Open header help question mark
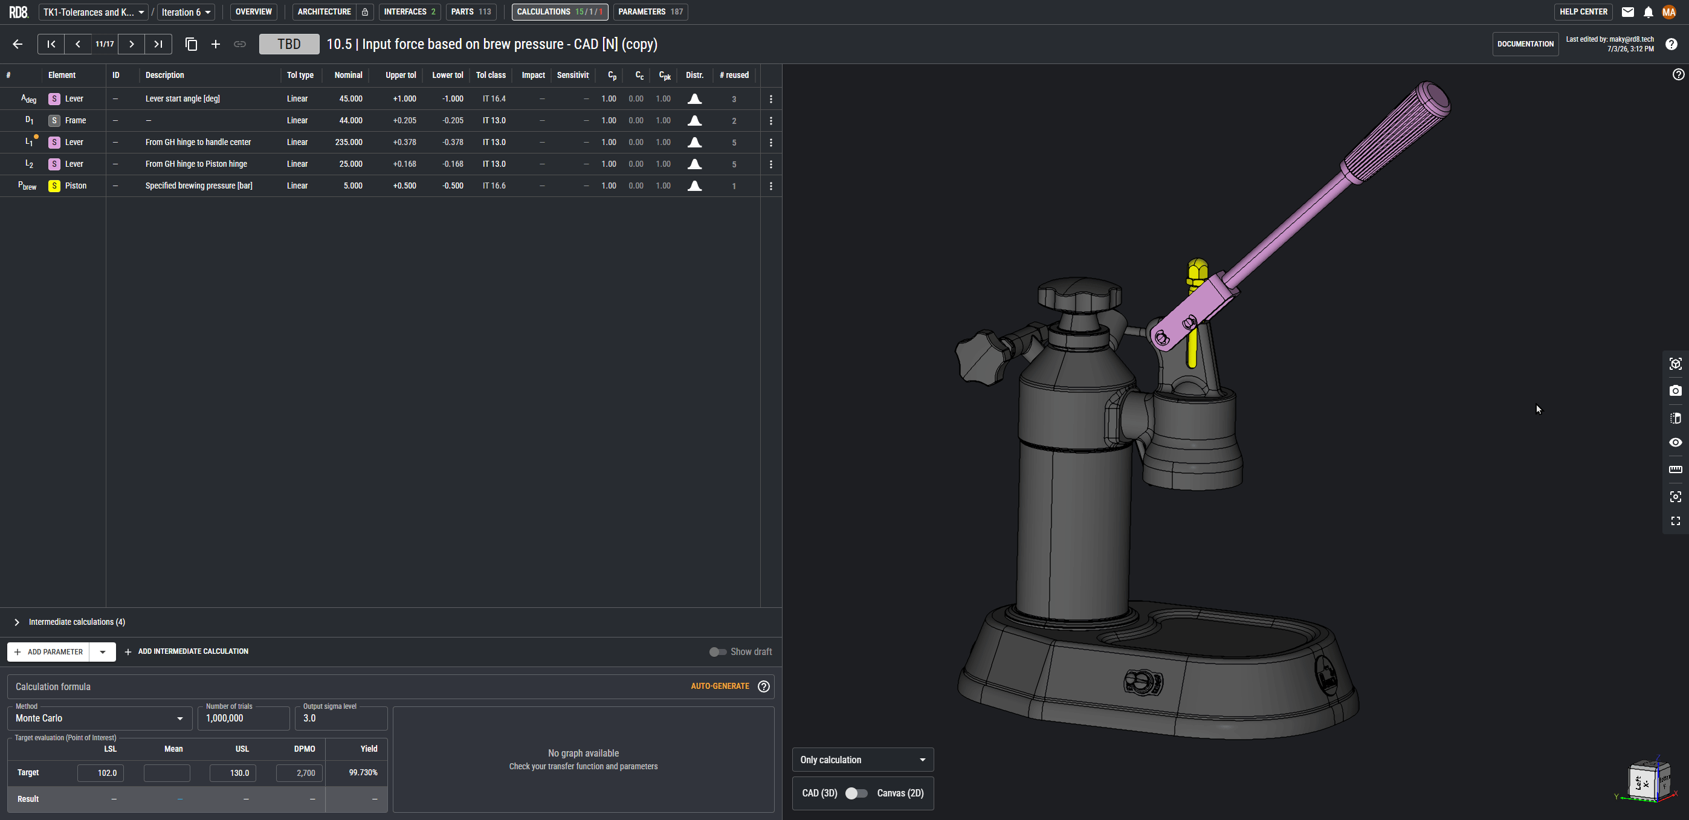Screen dimensions: 1689x820 click(1671, 44)
